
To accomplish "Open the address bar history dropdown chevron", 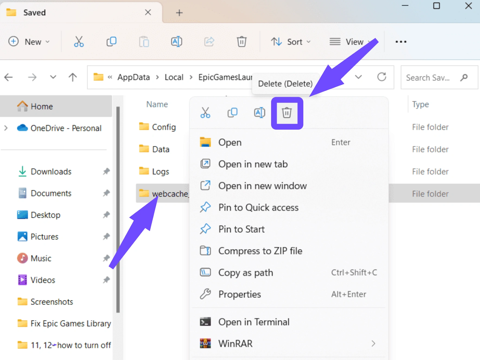I will coord(358,77).
